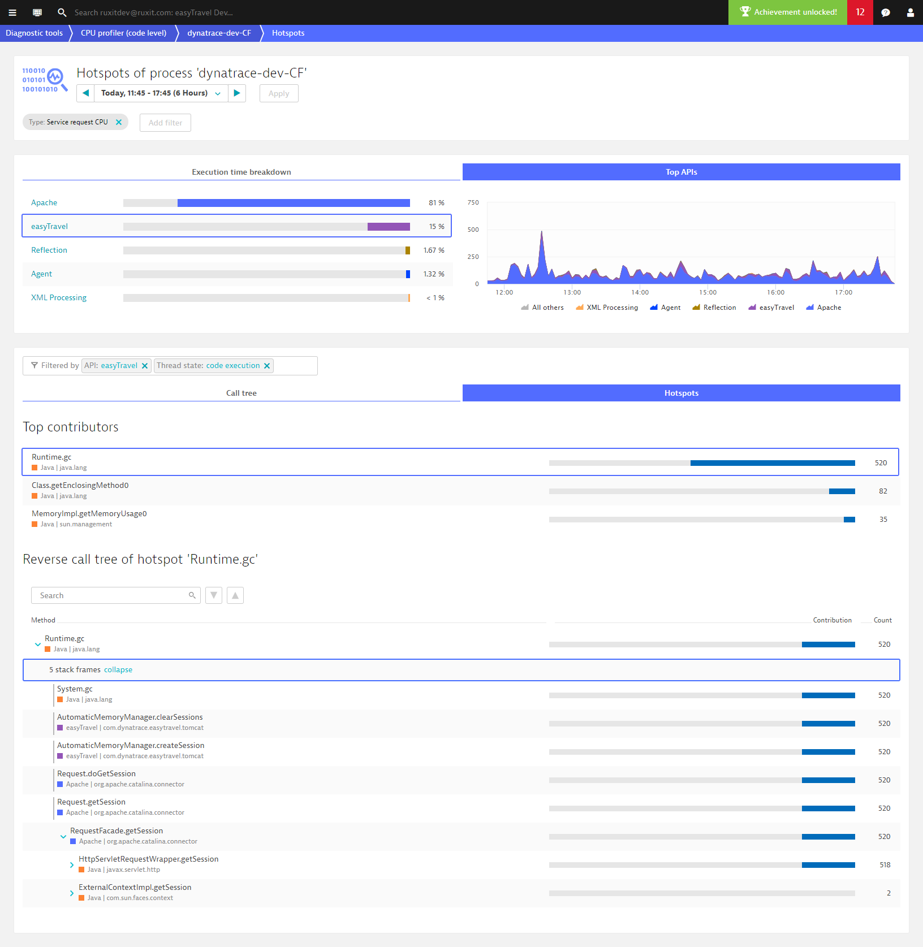Switch to the Call tree tab
Image resolution: width=923 pixels, height=947 pixels.
point(241,393)
